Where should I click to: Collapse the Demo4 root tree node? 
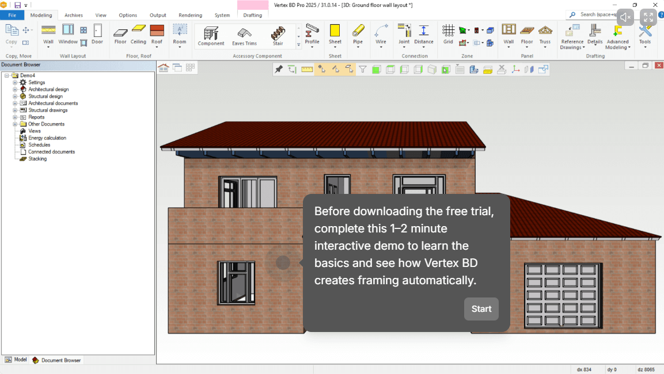(x=7, y=75)
